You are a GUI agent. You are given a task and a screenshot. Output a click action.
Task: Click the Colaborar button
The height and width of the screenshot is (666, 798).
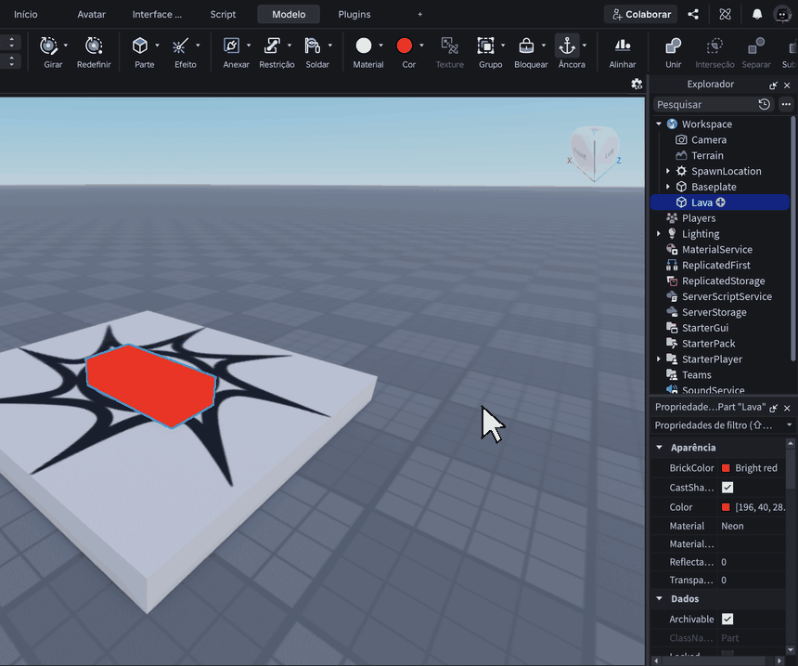(x=641, y=14)
